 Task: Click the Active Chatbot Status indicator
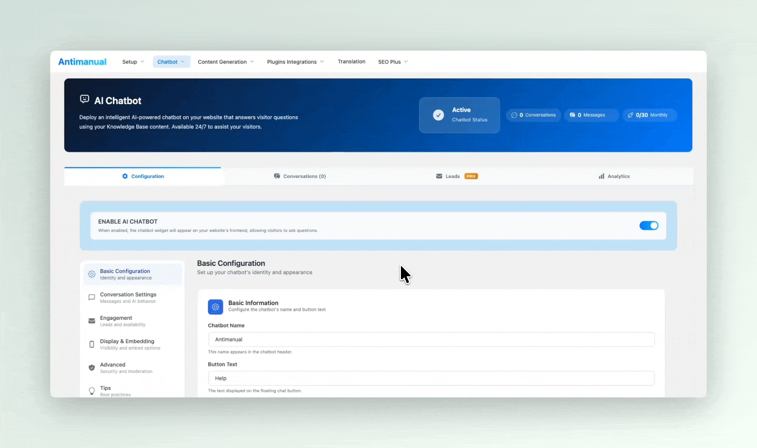coord(460,115)
